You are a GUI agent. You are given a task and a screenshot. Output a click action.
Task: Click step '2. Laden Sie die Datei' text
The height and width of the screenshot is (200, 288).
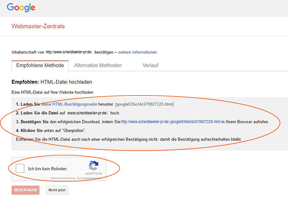click(37, 113)
